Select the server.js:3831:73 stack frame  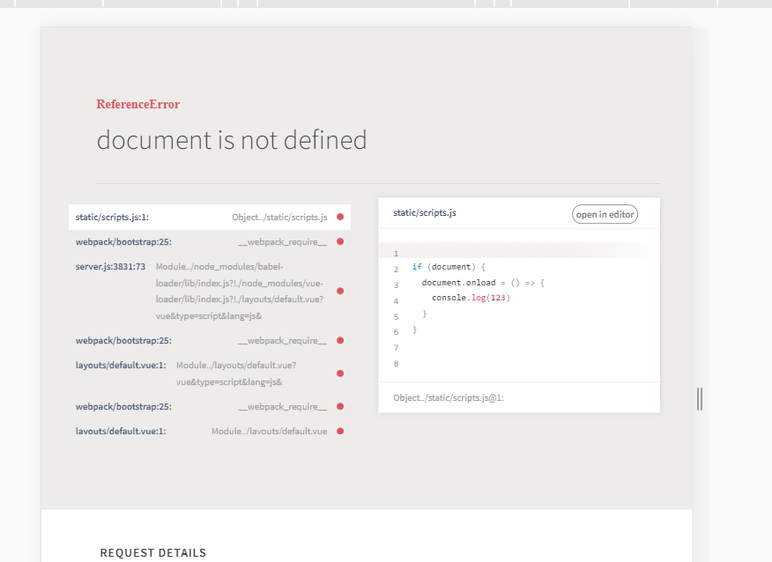pyautogui.click(x=210, y=291)
